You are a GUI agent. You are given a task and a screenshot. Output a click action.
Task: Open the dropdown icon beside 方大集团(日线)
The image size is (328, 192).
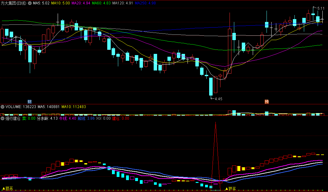30,3
